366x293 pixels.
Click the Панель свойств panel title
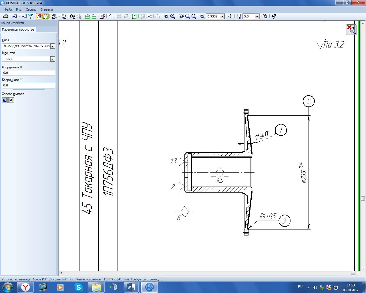(13, 23)
